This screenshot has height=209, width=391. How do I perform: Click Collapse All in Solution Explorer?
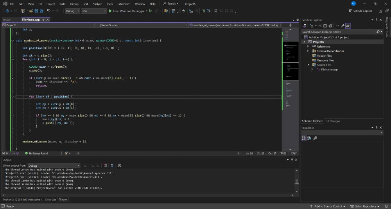coord(325,26)
